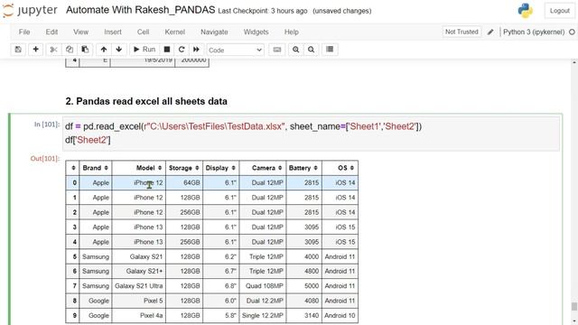Click the Python logo icon
Screen dimensions: 578x325
[525, 11]
